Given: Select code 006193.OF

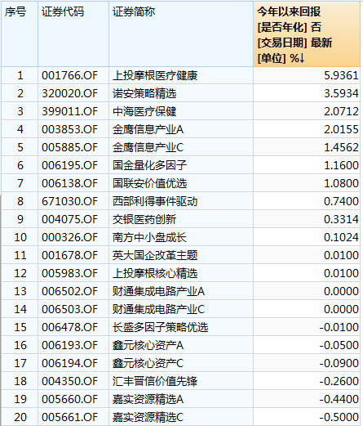Looking at the screenshot, I should 69,345.
